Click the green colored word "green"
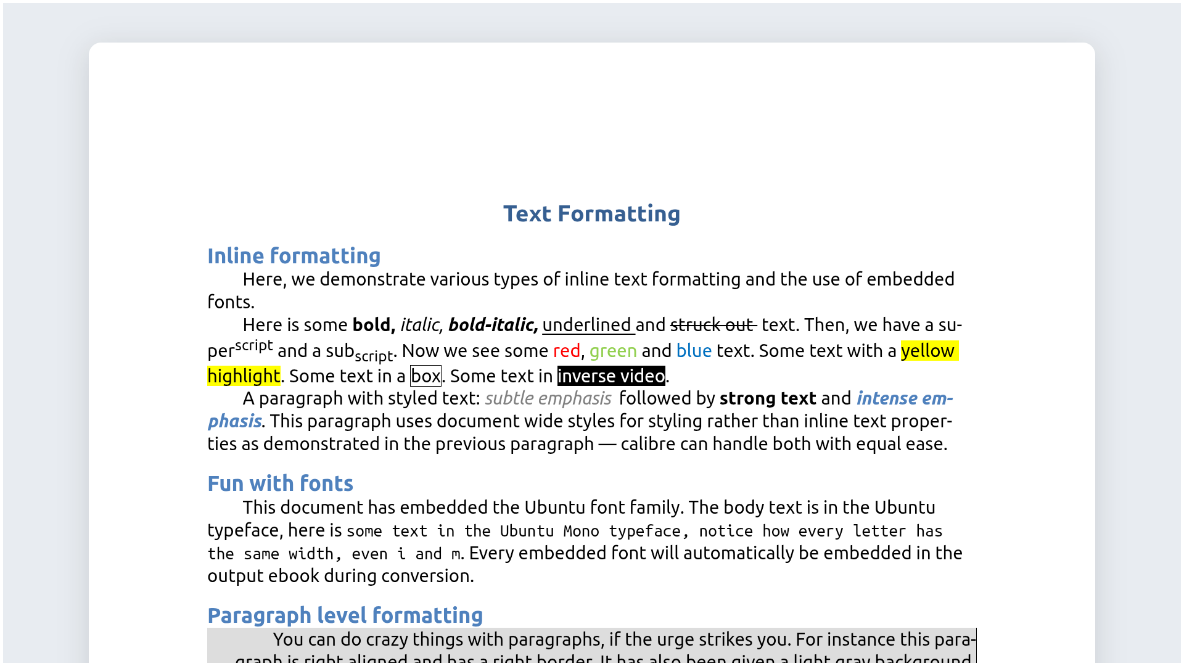 coord(613,350)
